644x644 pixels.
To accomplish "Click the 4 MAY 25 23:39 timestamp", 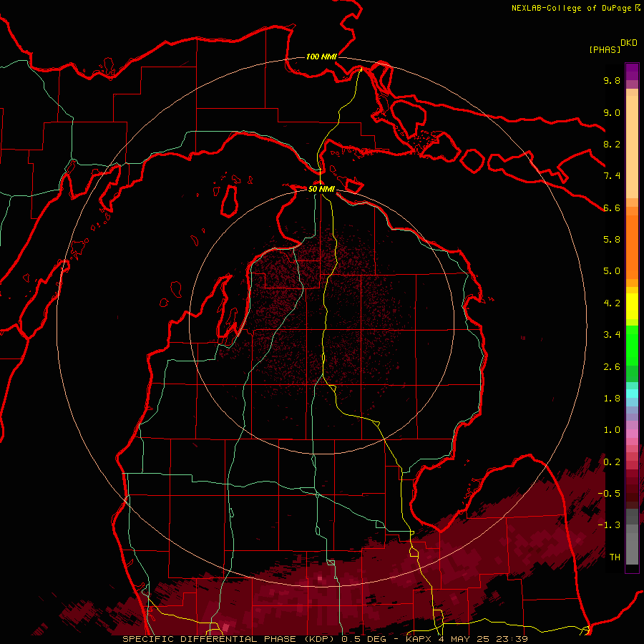I will pos(483,639).
